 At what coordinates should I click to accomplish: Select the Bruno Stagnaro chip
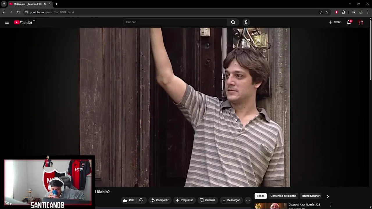coord(312,196)
